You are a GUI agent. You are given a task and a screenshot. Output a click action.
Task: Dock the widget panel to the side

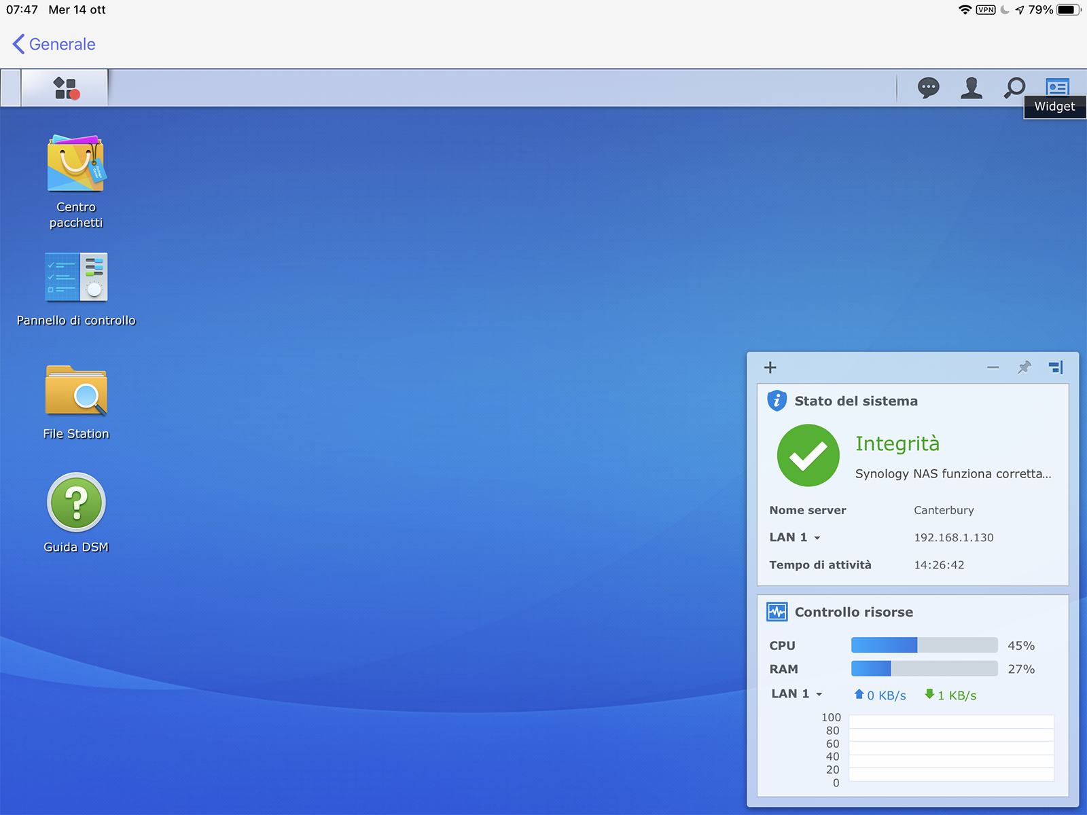[x=1056, y=367]
